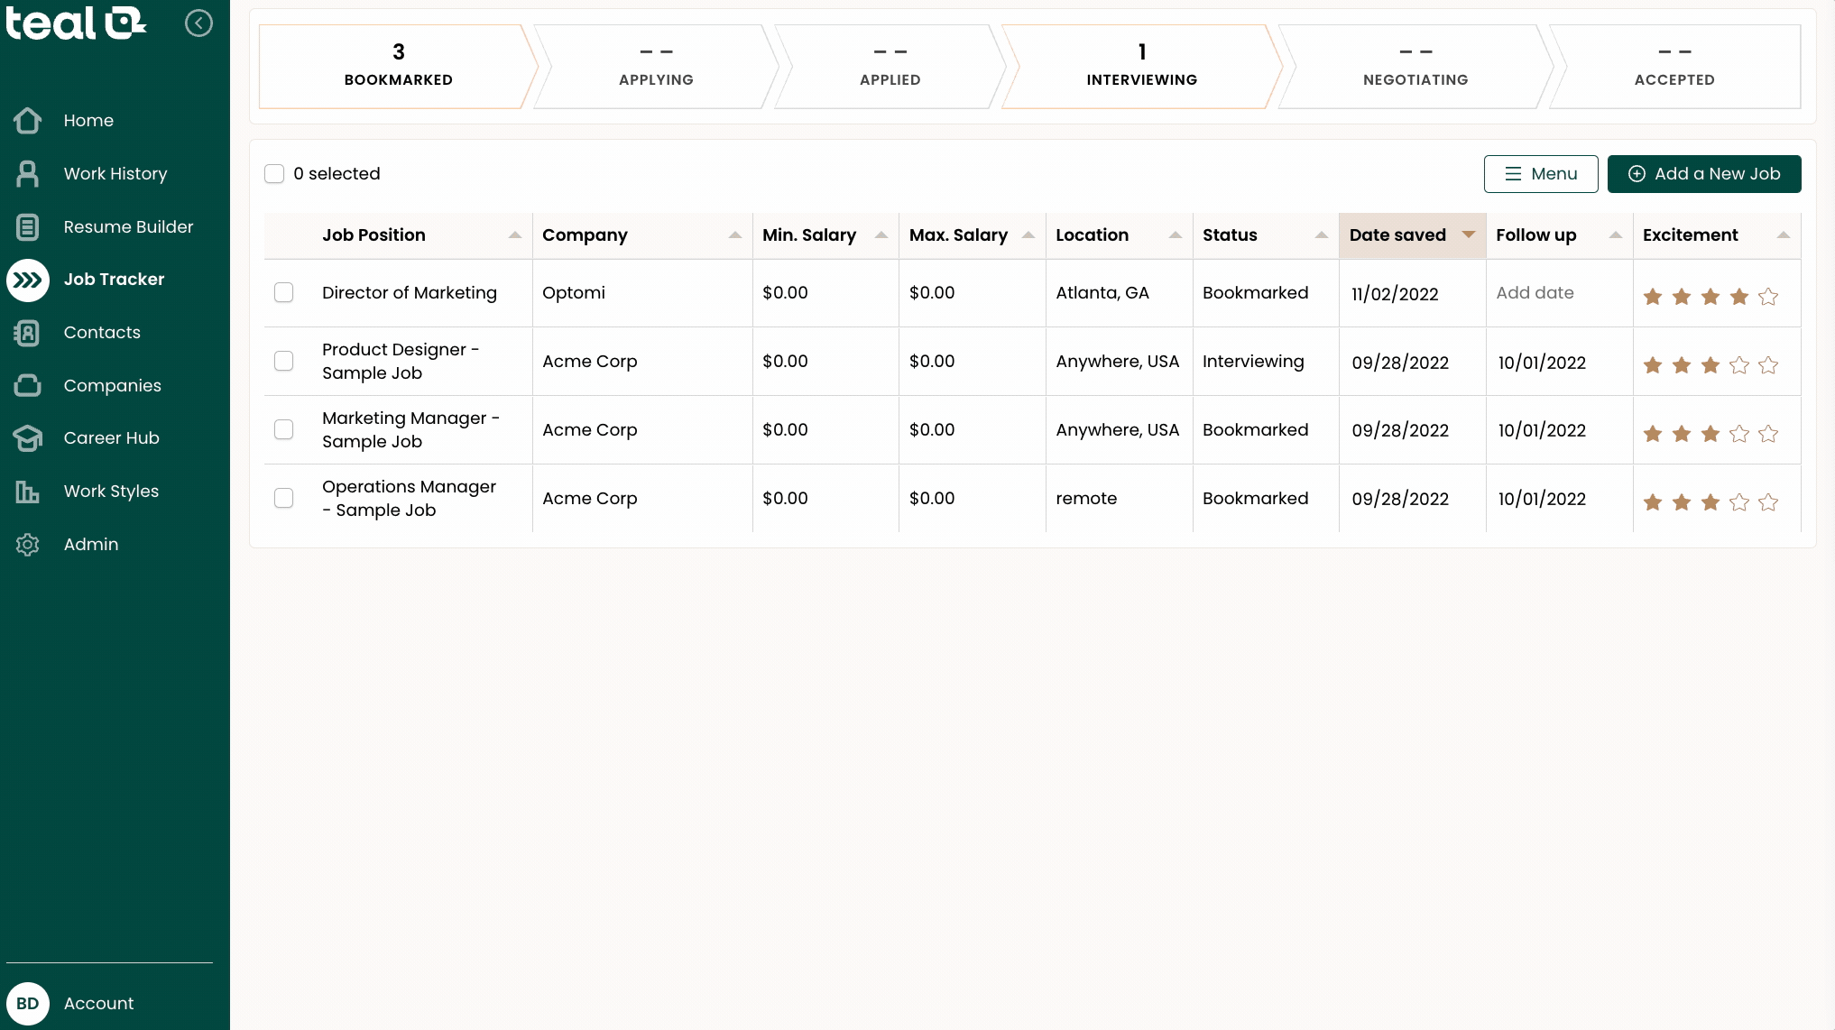This screenshot has width=1835, height=1030.
Task: Tick the Product Designer row checkbox
Action: coord(283,361)
